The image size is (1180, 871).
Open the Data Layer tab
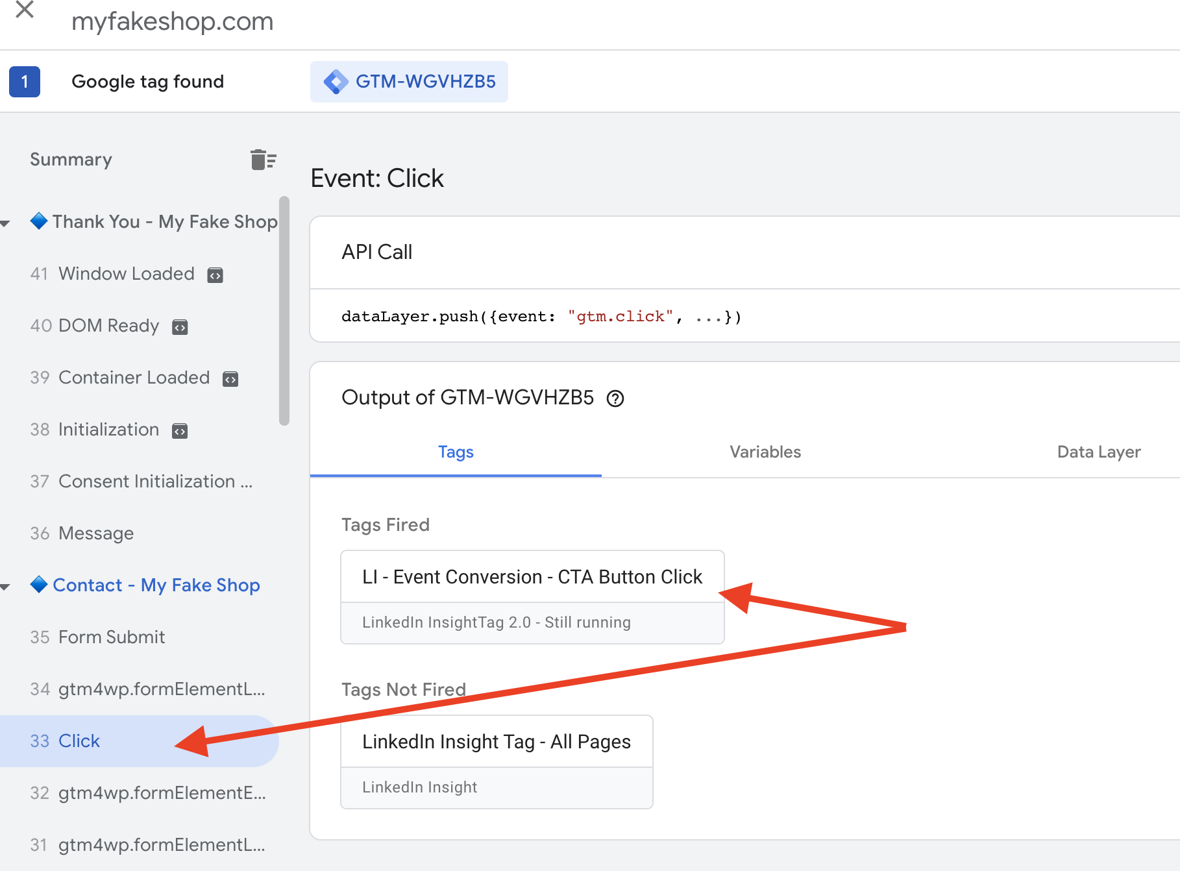[1098, 452]
